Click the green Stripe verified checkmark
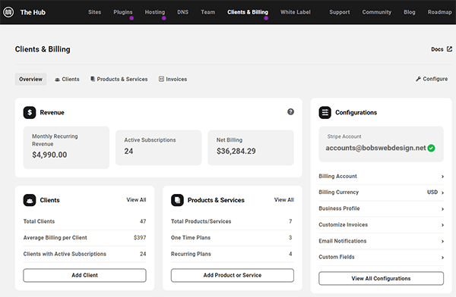 click(x=431, y=148)
